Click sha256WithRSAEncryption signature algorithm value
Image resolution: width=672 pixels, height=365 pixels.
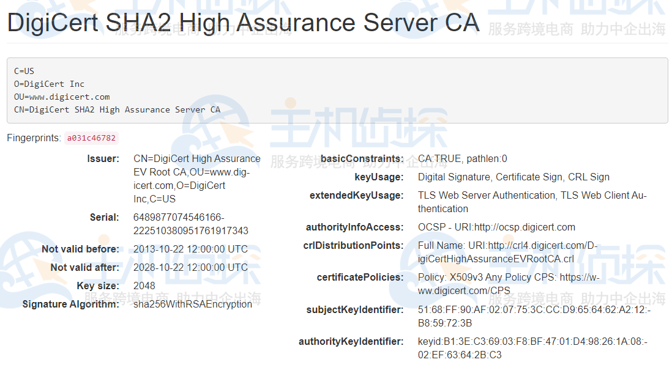tap(193, 304)
